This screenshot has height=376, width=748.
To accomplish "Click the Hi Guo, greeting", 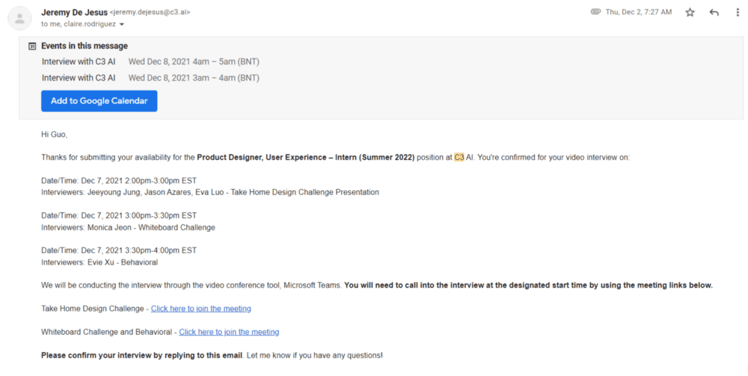I will 54,135.
